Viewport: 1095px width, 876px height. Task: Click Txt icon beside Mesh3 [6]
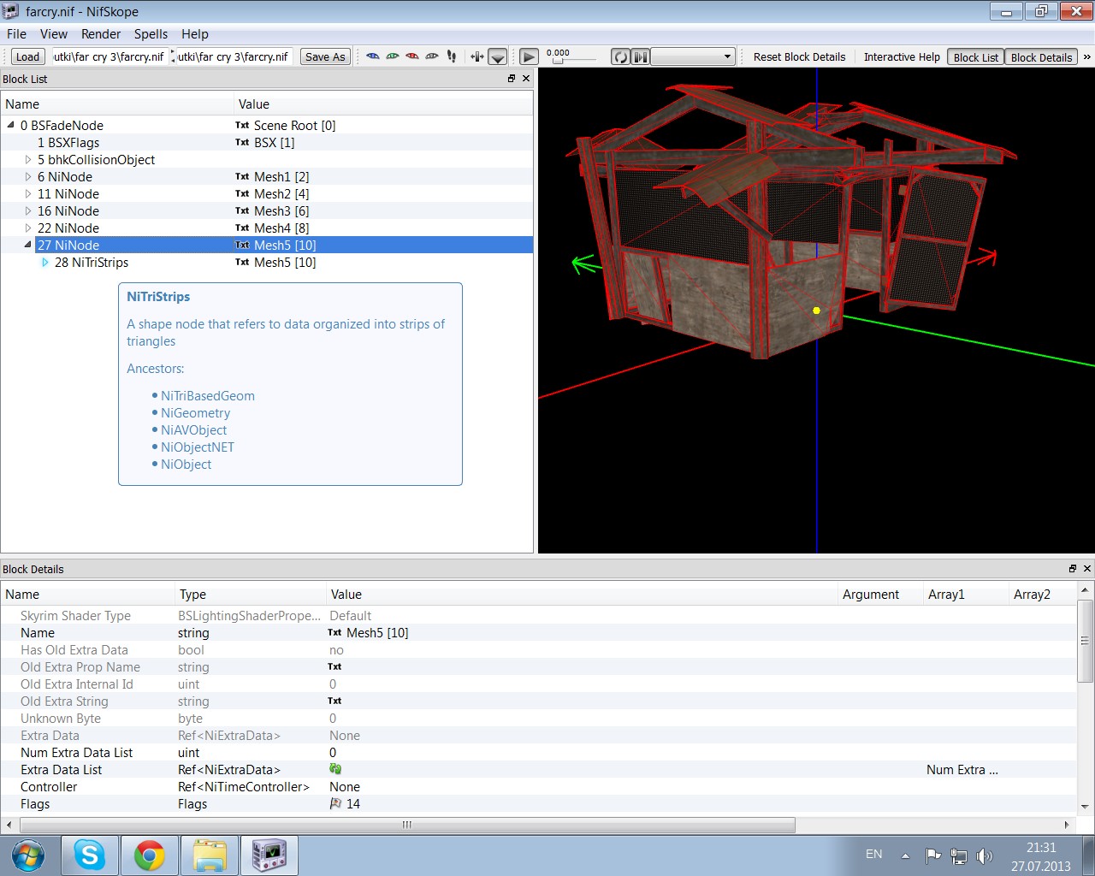point(242,210)
